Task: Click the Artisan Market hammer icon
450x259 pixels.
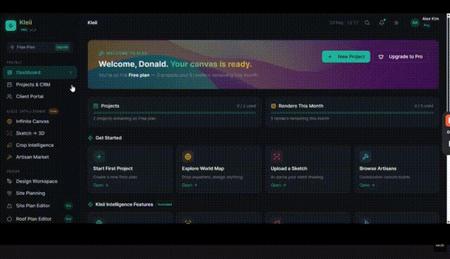Action: click(9, 157)
